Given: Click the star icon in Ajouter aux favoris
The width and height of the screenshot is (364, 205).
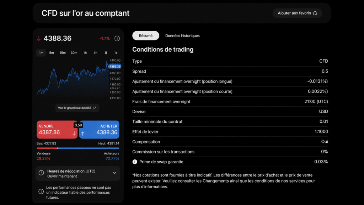Looking at the screenshot, I should pos(315,13).
